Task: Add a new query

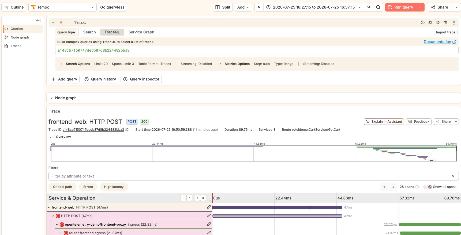Action: point(64,79)
